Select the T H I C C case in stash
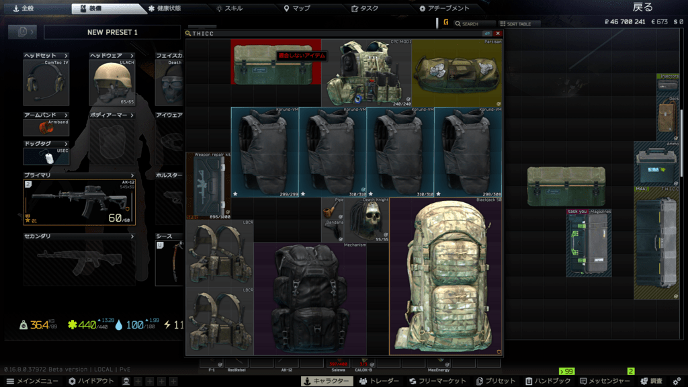688x387 pixels. coord(656,243)
